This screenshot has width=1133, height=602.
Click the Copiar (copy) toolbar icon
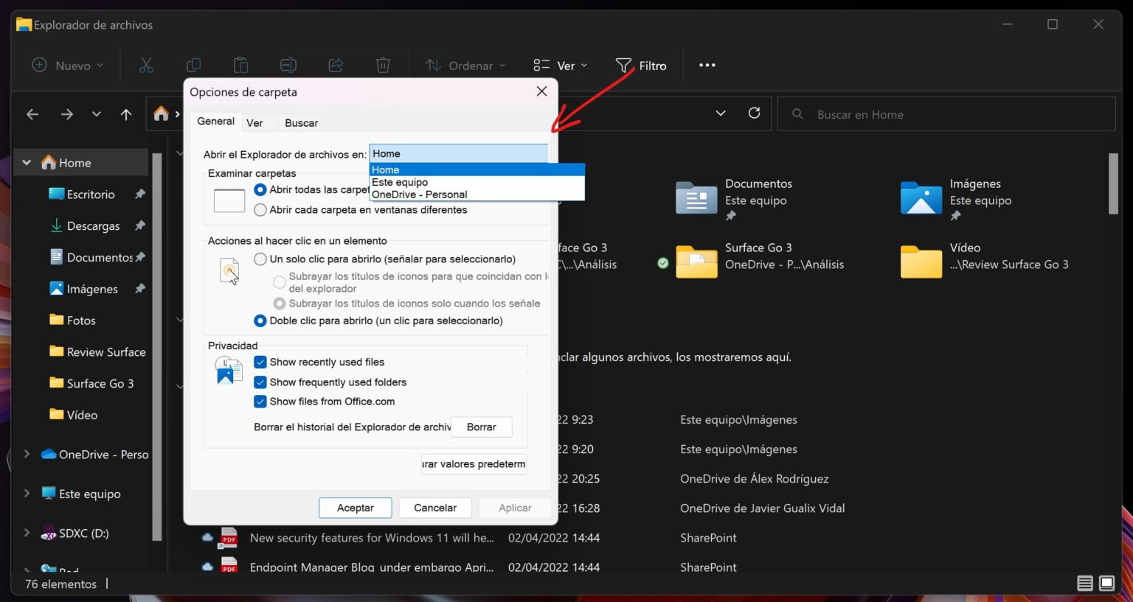(x=193, y=65)
